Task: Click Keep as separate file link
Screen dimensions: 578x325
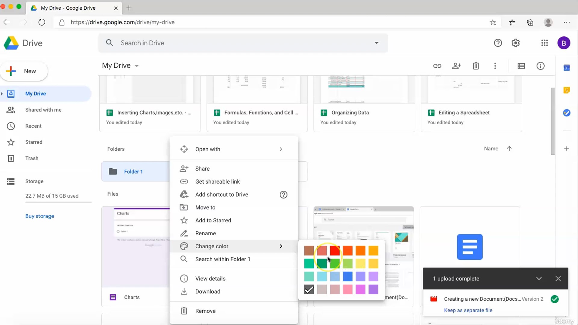Action: click(x=468, y=310)
